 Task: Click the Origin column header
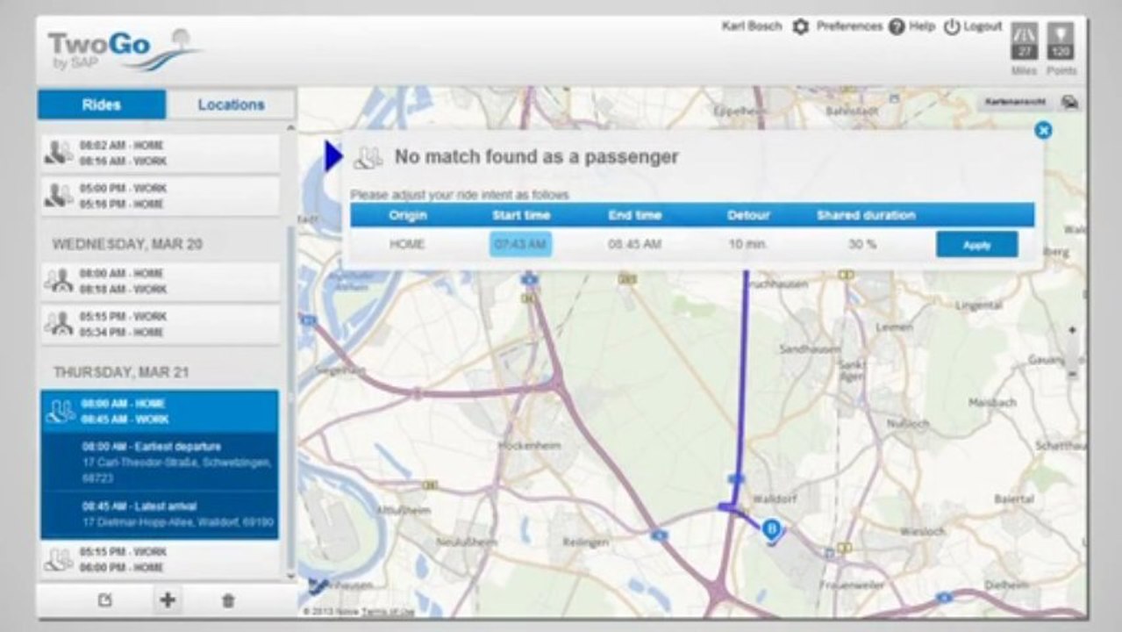point(407,215)
